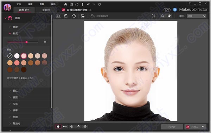
Task: Open the 文件 menu
Action: (19, 4)
